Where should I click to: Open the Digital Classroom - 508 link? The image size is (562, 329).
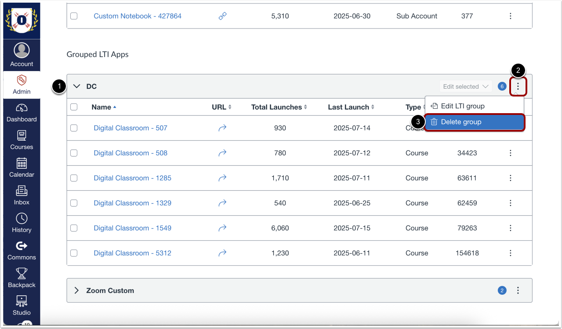pyautogui.click(x=131, y=153)
